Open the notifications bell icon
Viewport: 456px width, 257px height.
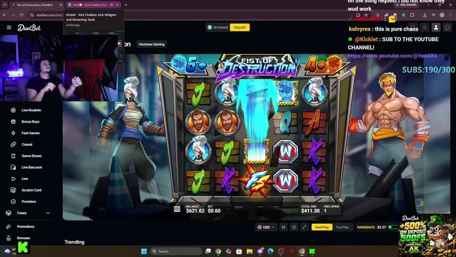pyautogui.click(x=424, y=27)
